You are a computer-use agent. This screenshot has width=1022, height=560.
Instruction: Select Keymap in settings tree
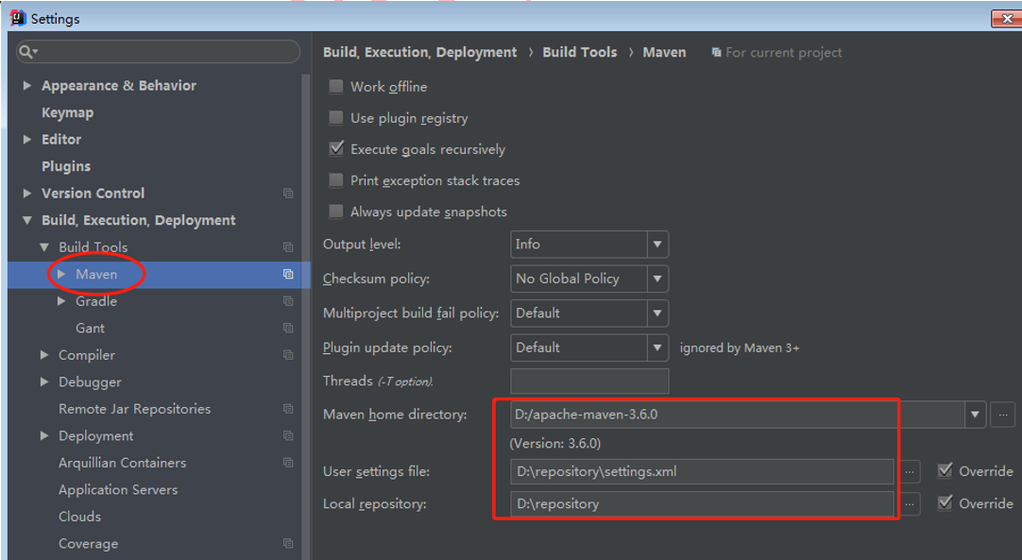tap(68, 112)
